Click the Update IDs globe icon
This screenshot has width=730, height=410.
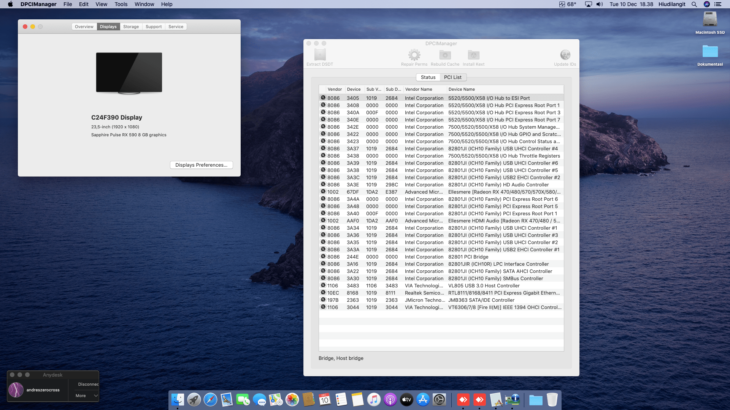click(565, 55)
